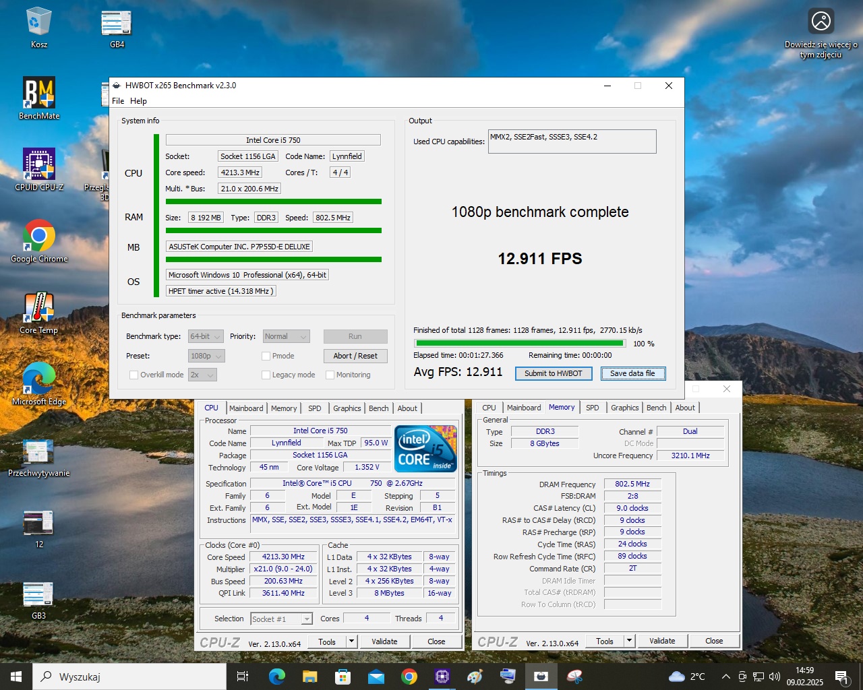Click the Intel Core i5 logo in CPU-Z
Viewport: 863px width, 690px height.
[425, 448]
